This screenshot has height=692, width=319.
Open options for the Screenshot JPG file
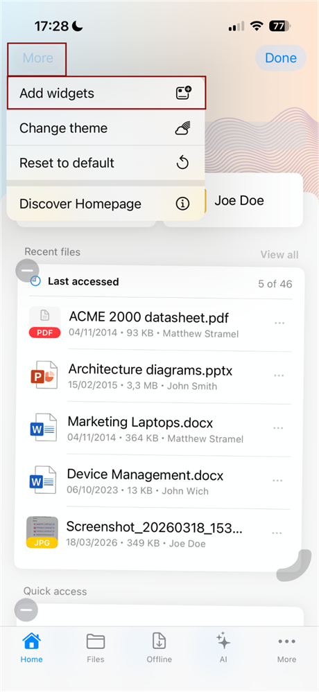click(x=277, y=533)
